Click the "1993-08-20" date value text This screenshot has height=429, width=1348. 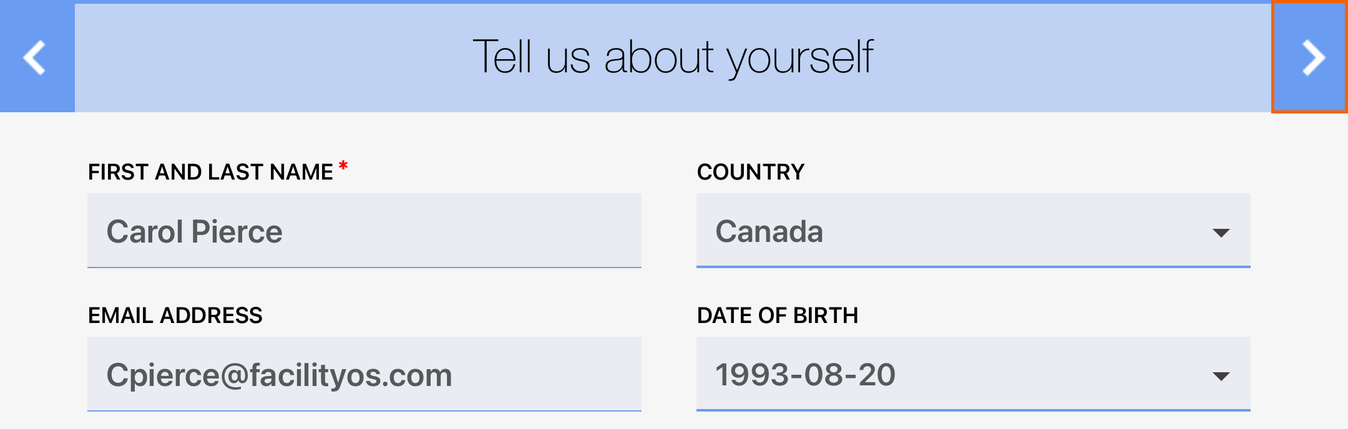click(805, 375)
